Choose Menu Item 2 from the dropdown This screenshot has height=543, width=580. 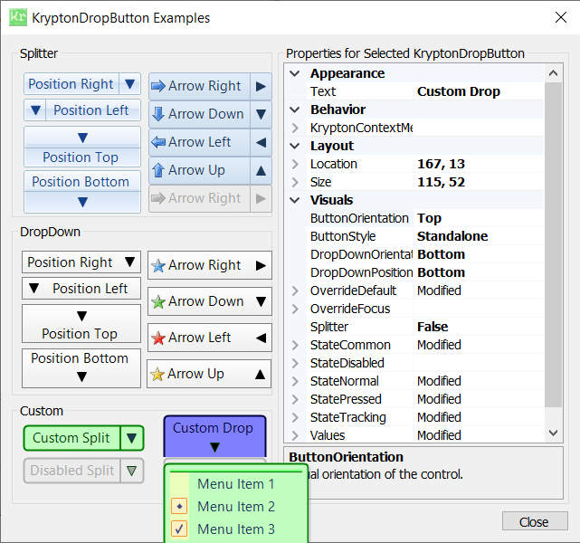click(x=236, y=507)
